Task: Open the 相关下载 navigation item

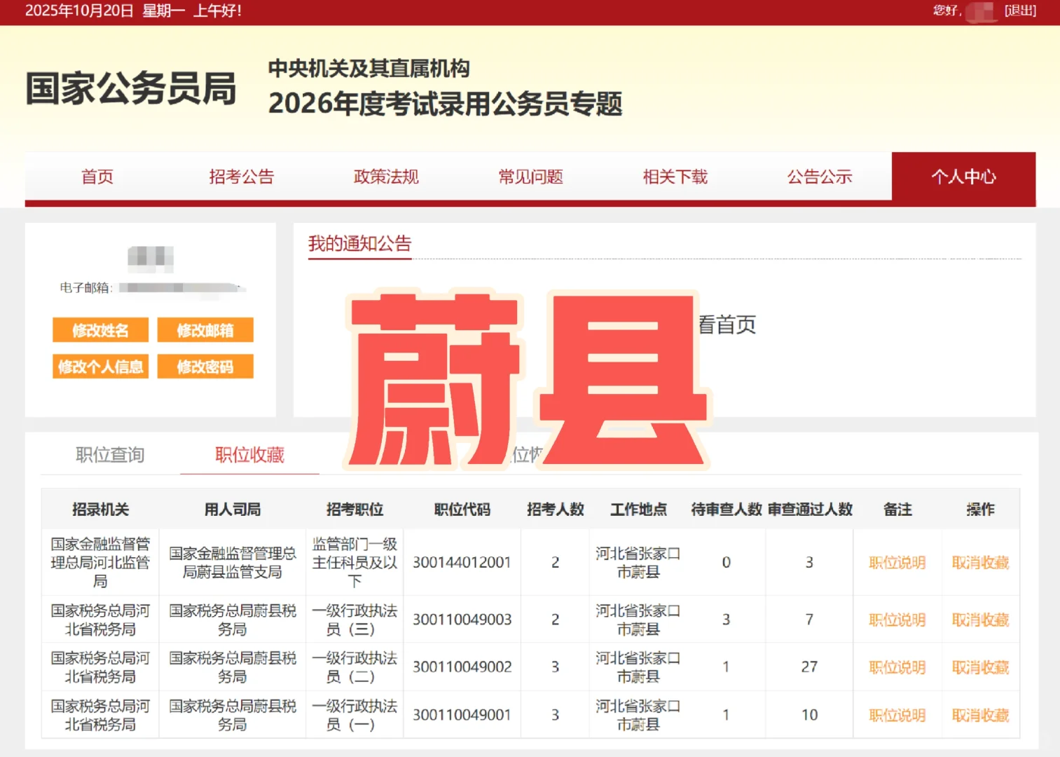Action: point(675,177)
